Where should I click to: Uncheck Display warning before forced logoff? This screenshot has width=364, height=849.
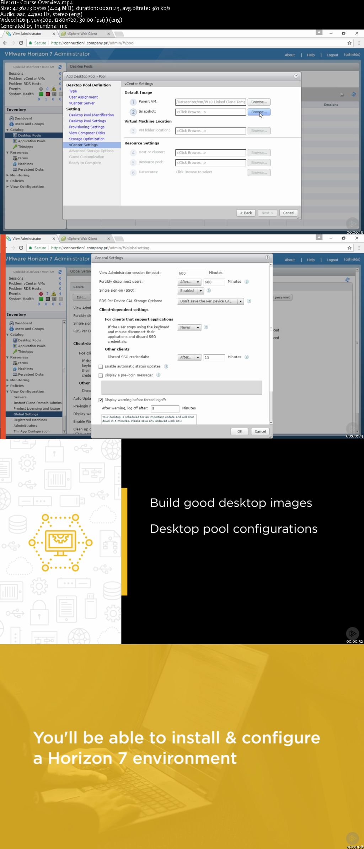101,400
